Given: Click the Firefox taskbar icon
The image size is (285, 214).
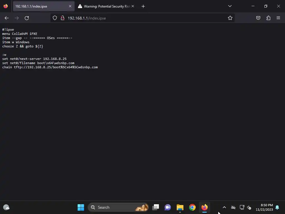Looking at the screenshot, I should (x=205, y=207).
